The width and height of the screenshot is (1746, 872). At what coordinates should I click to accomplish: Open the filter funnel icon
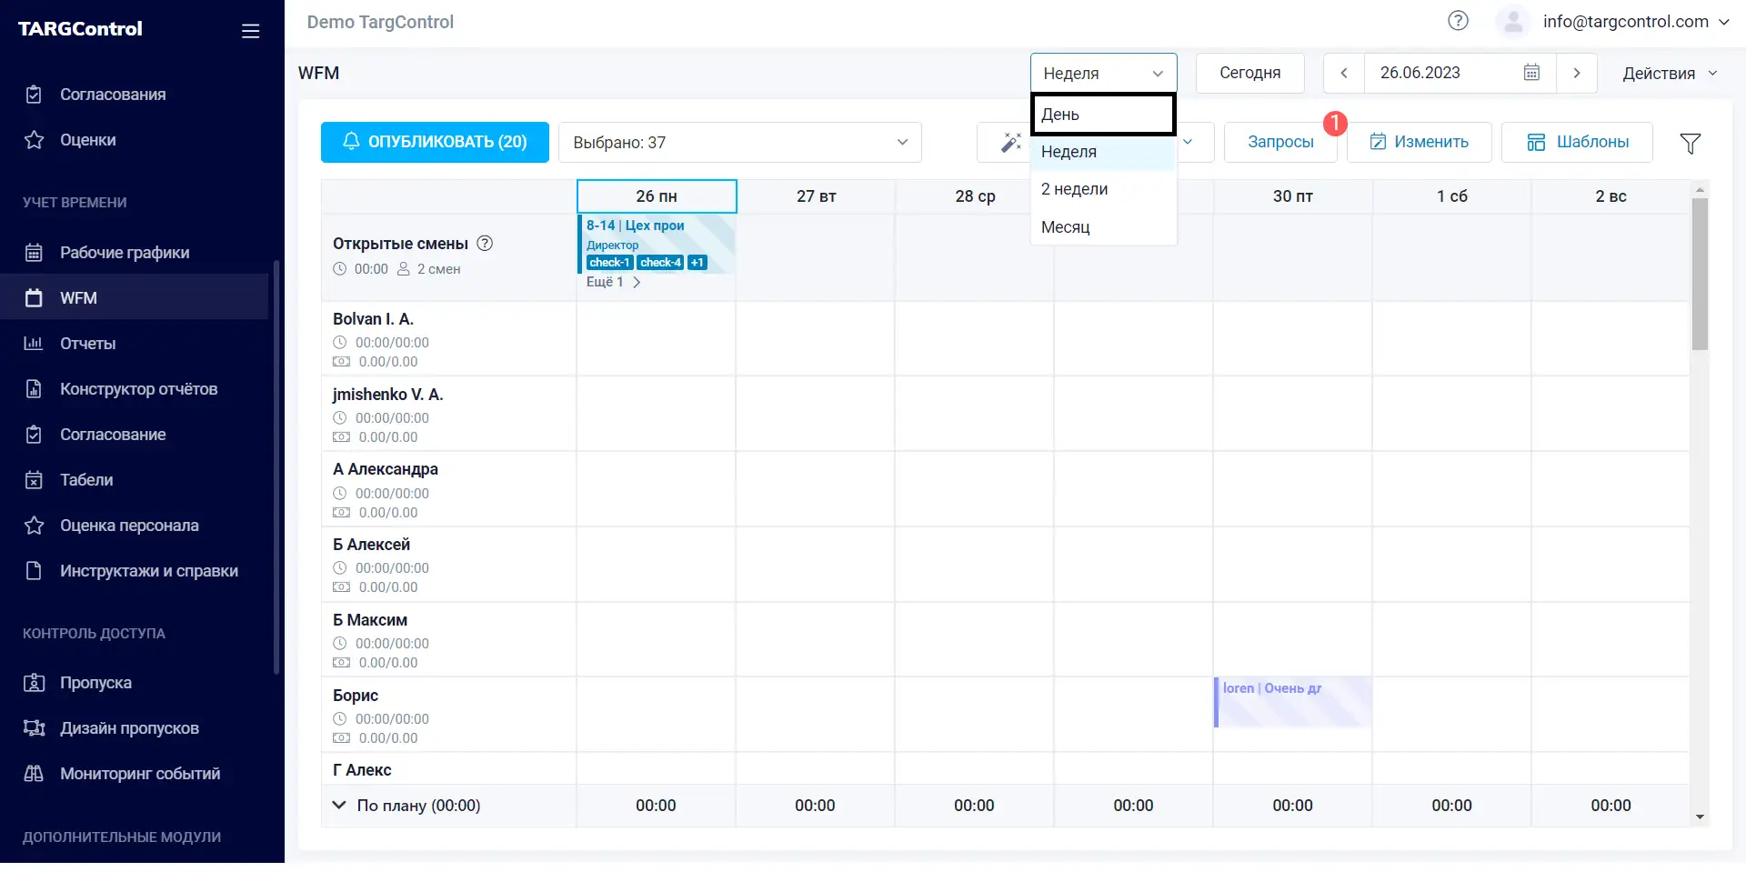coord(1691,143)
